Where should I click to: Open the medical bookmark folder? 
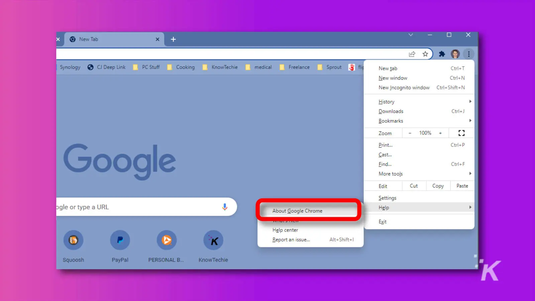[258, 67]
